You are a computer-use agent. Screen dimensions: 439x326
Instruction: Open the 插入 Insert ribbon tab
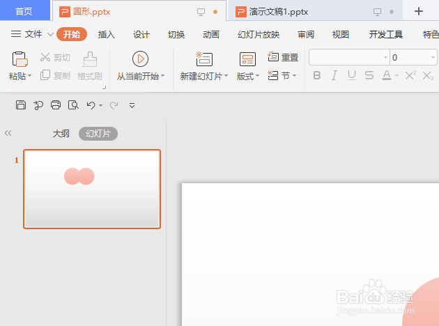[107, 34]
